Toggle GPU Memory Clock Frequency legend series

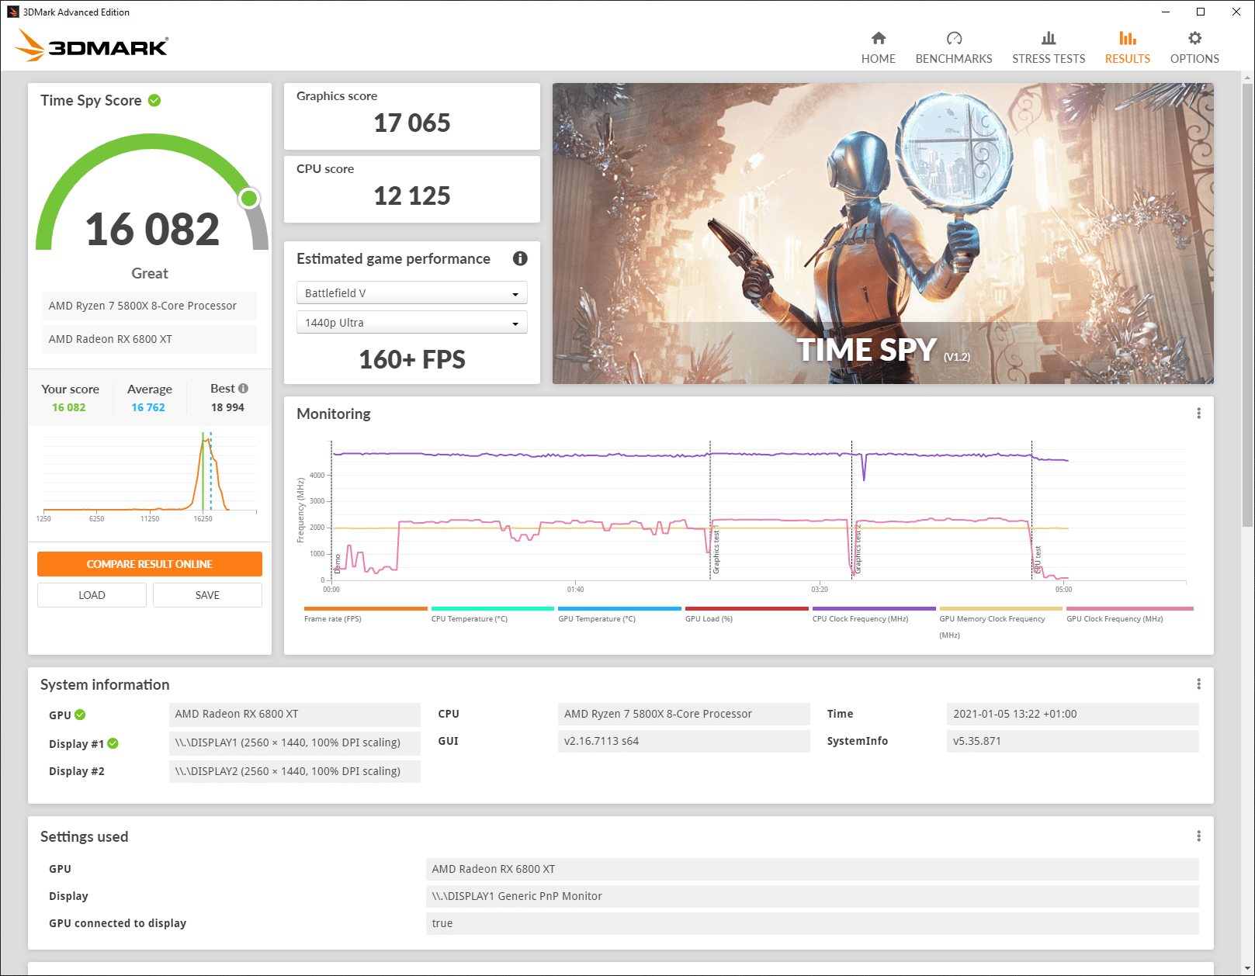pyautogui.click(x=1000, y=623)
